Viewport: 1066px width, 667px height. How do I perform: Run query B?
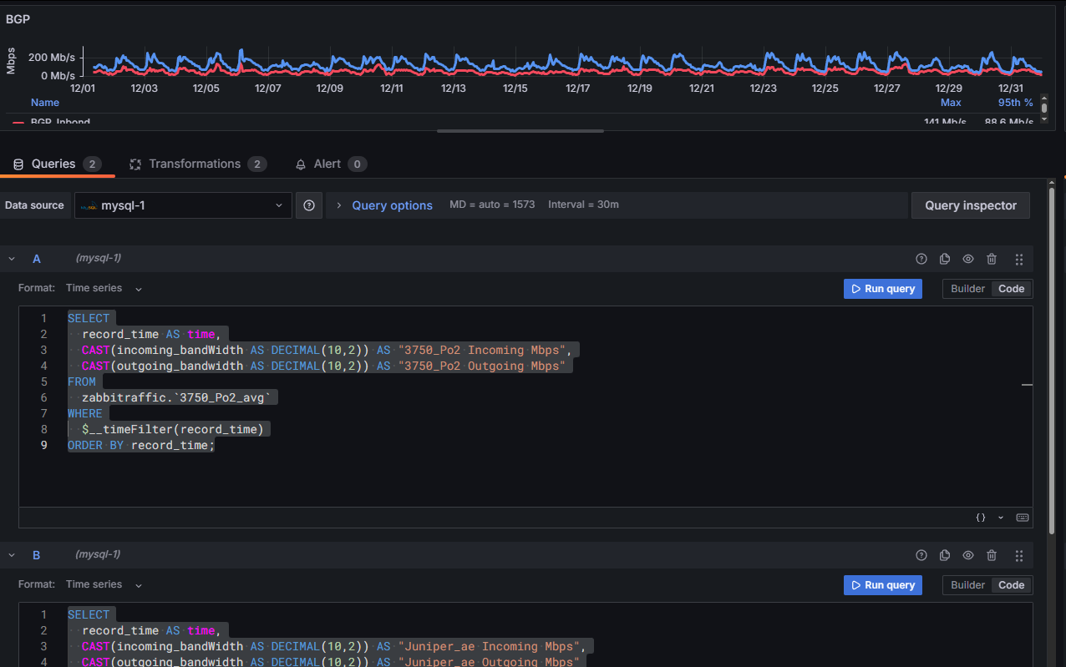(883, 585)
